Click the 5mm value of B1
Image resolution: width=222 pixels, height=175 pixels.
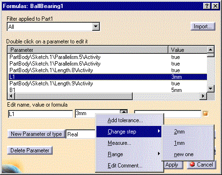(x=176, y=90)
